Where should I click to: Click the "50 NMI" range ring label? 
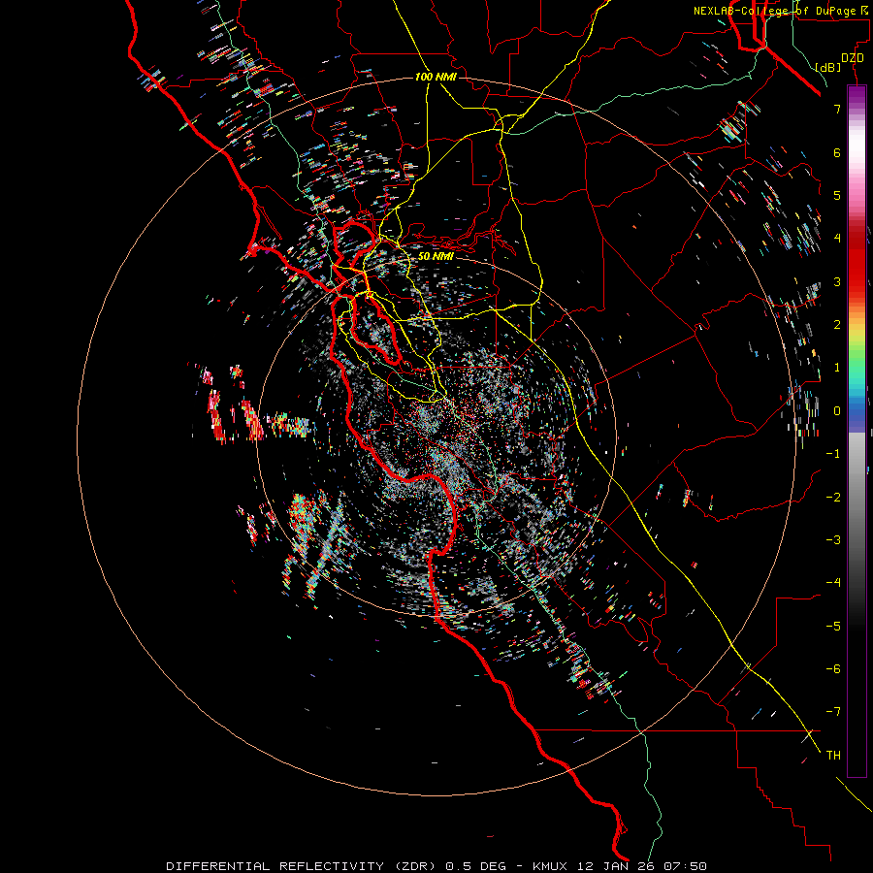436,256
